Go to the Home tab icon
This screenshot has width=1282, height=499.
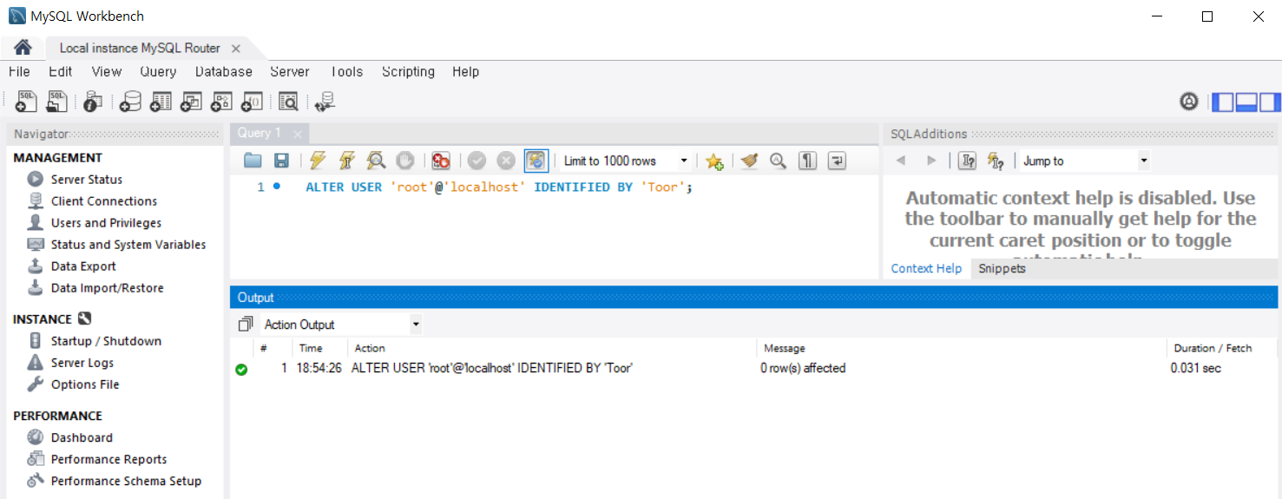(23, 48)
